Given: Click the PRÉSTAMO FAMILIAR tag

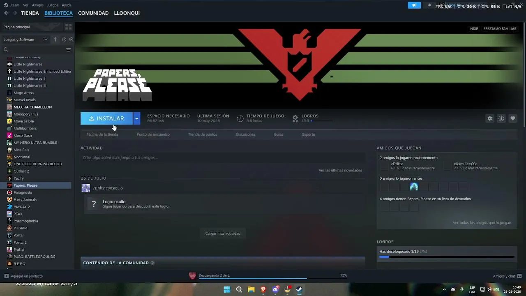Looking at the screenshot, I should [x=500, y=29].
